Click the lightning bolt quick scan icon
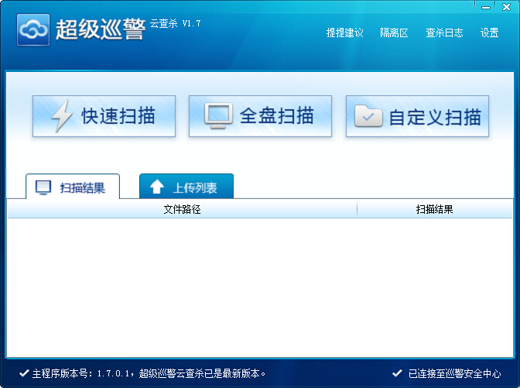520x388 pixels. click(x=61, y=116)
